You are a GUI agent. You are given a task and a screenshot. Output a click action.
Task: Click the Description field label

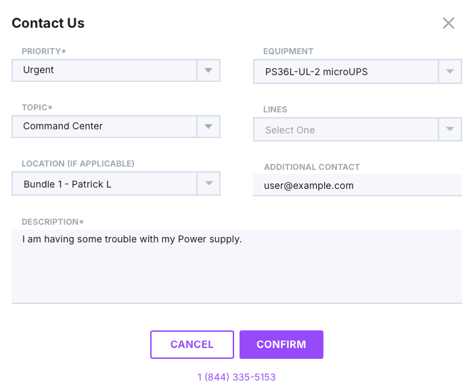point(53,222)
